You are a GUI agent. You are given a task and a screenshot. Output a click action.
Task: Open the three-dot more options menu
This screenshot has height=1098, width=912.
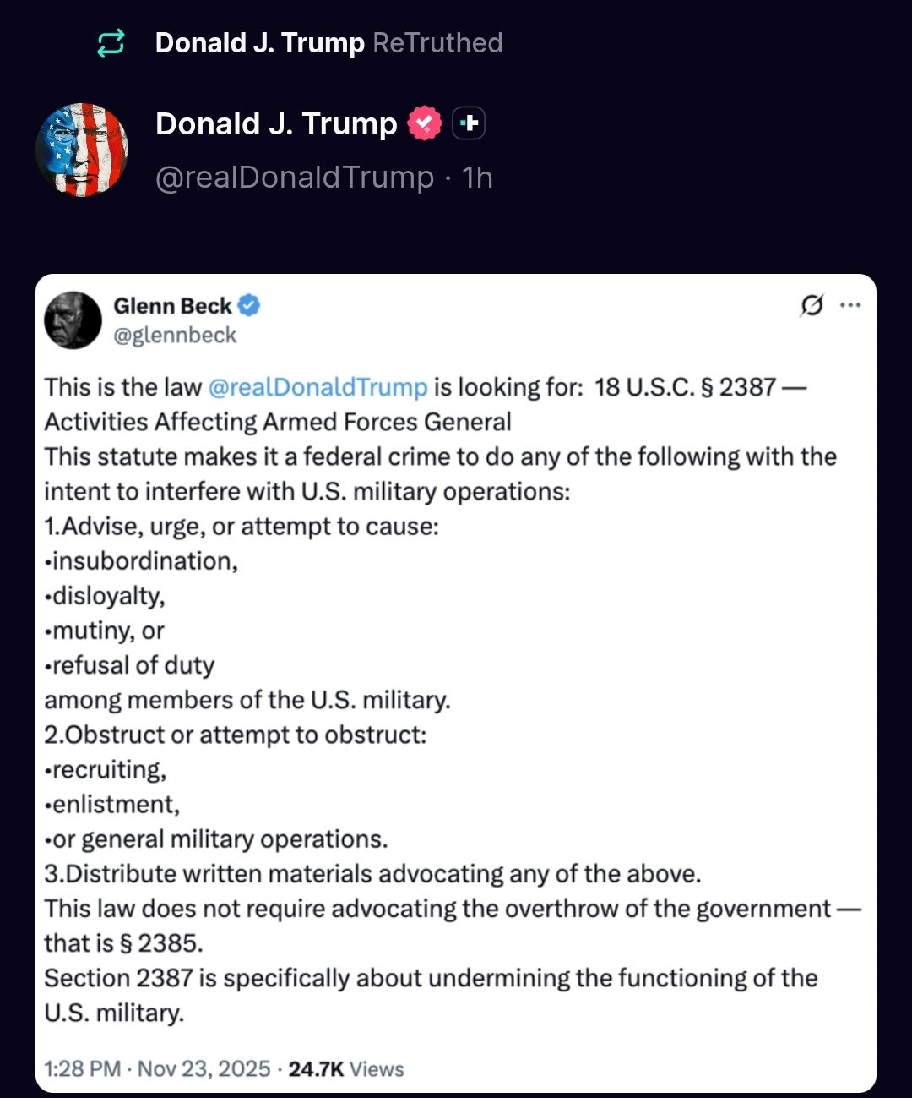[x=850, y=305]
